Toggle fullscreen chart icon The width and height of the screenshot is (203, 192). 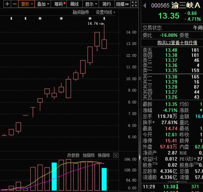pos(134,4)
